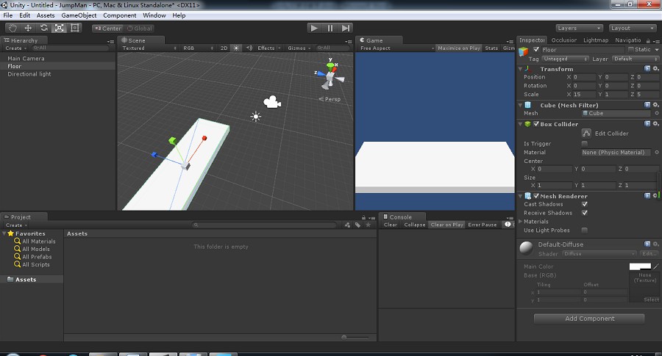Click the Console Collapse button
Viewport: 662px width, 356px height.
point(415,225)
